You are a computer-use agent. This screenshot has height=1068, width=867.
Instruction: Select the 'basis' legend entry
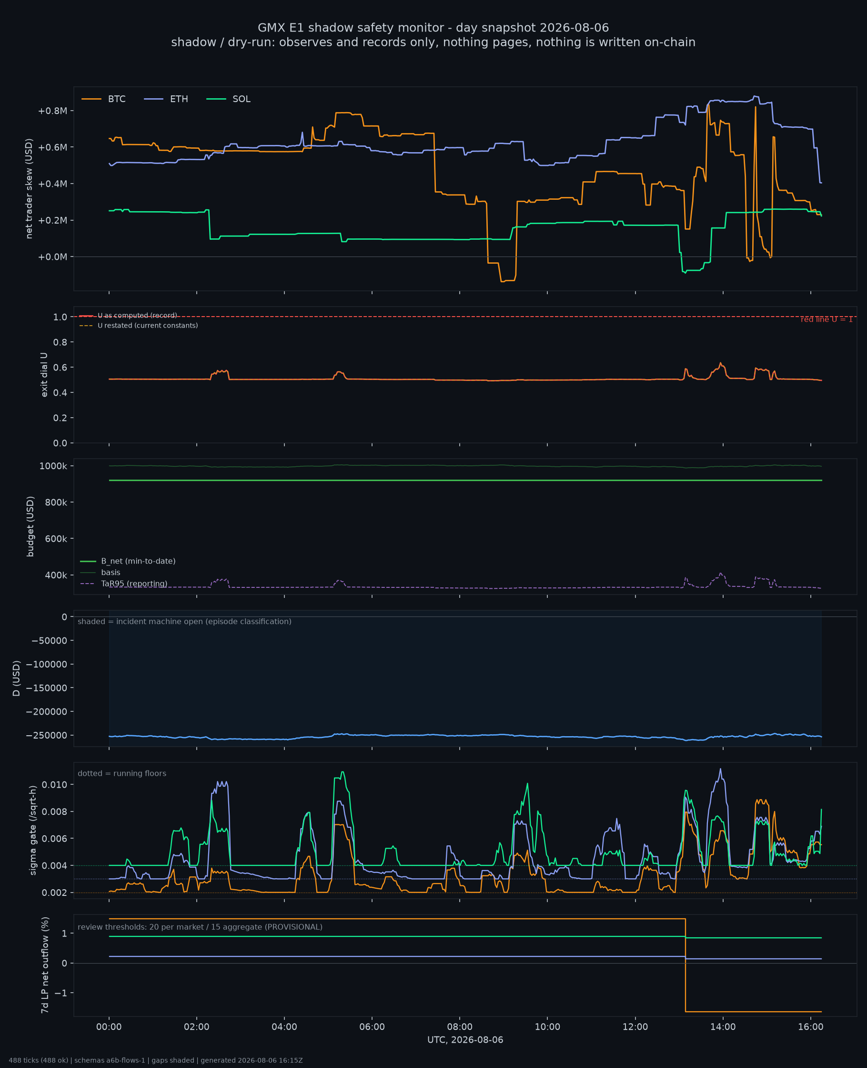coord(101,572)
